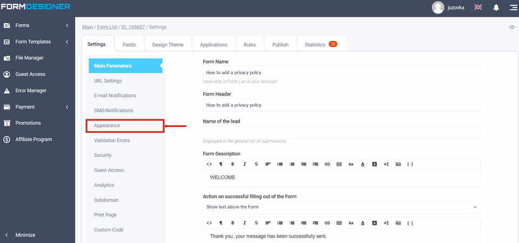The width and height of the screenshot is (519, 243).
Task: Click the notifications bell icon
Action: [x=496, y=8]
